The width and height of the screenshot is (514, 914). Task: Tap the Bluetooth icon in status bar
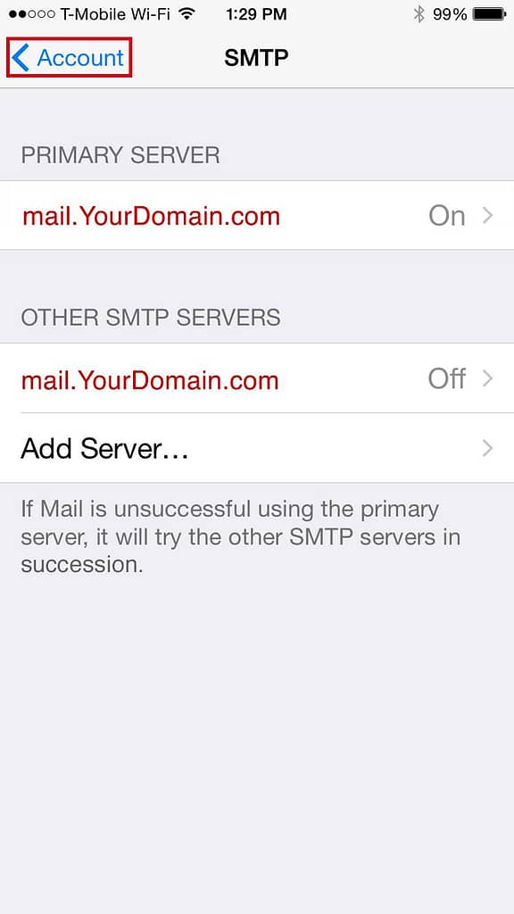coord(419,14)
